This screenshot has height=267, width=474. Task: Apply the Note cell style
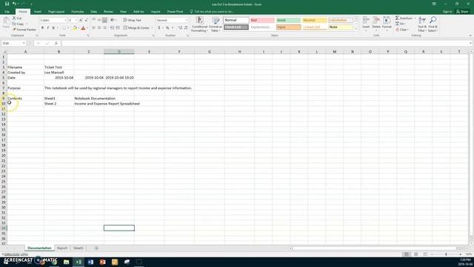tap(341, 27)
